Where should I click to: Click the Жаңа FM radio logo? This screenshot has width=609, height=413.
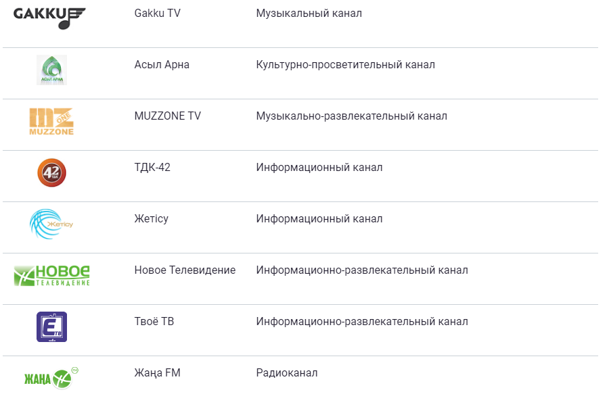coord(51,377)
